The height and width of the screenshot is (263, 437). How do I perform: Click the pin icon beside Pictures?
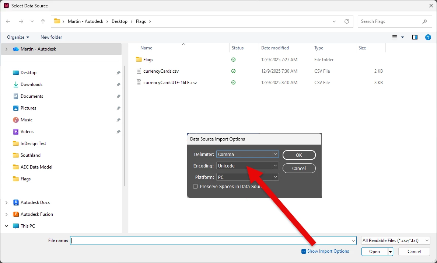(x=118, y=108)
